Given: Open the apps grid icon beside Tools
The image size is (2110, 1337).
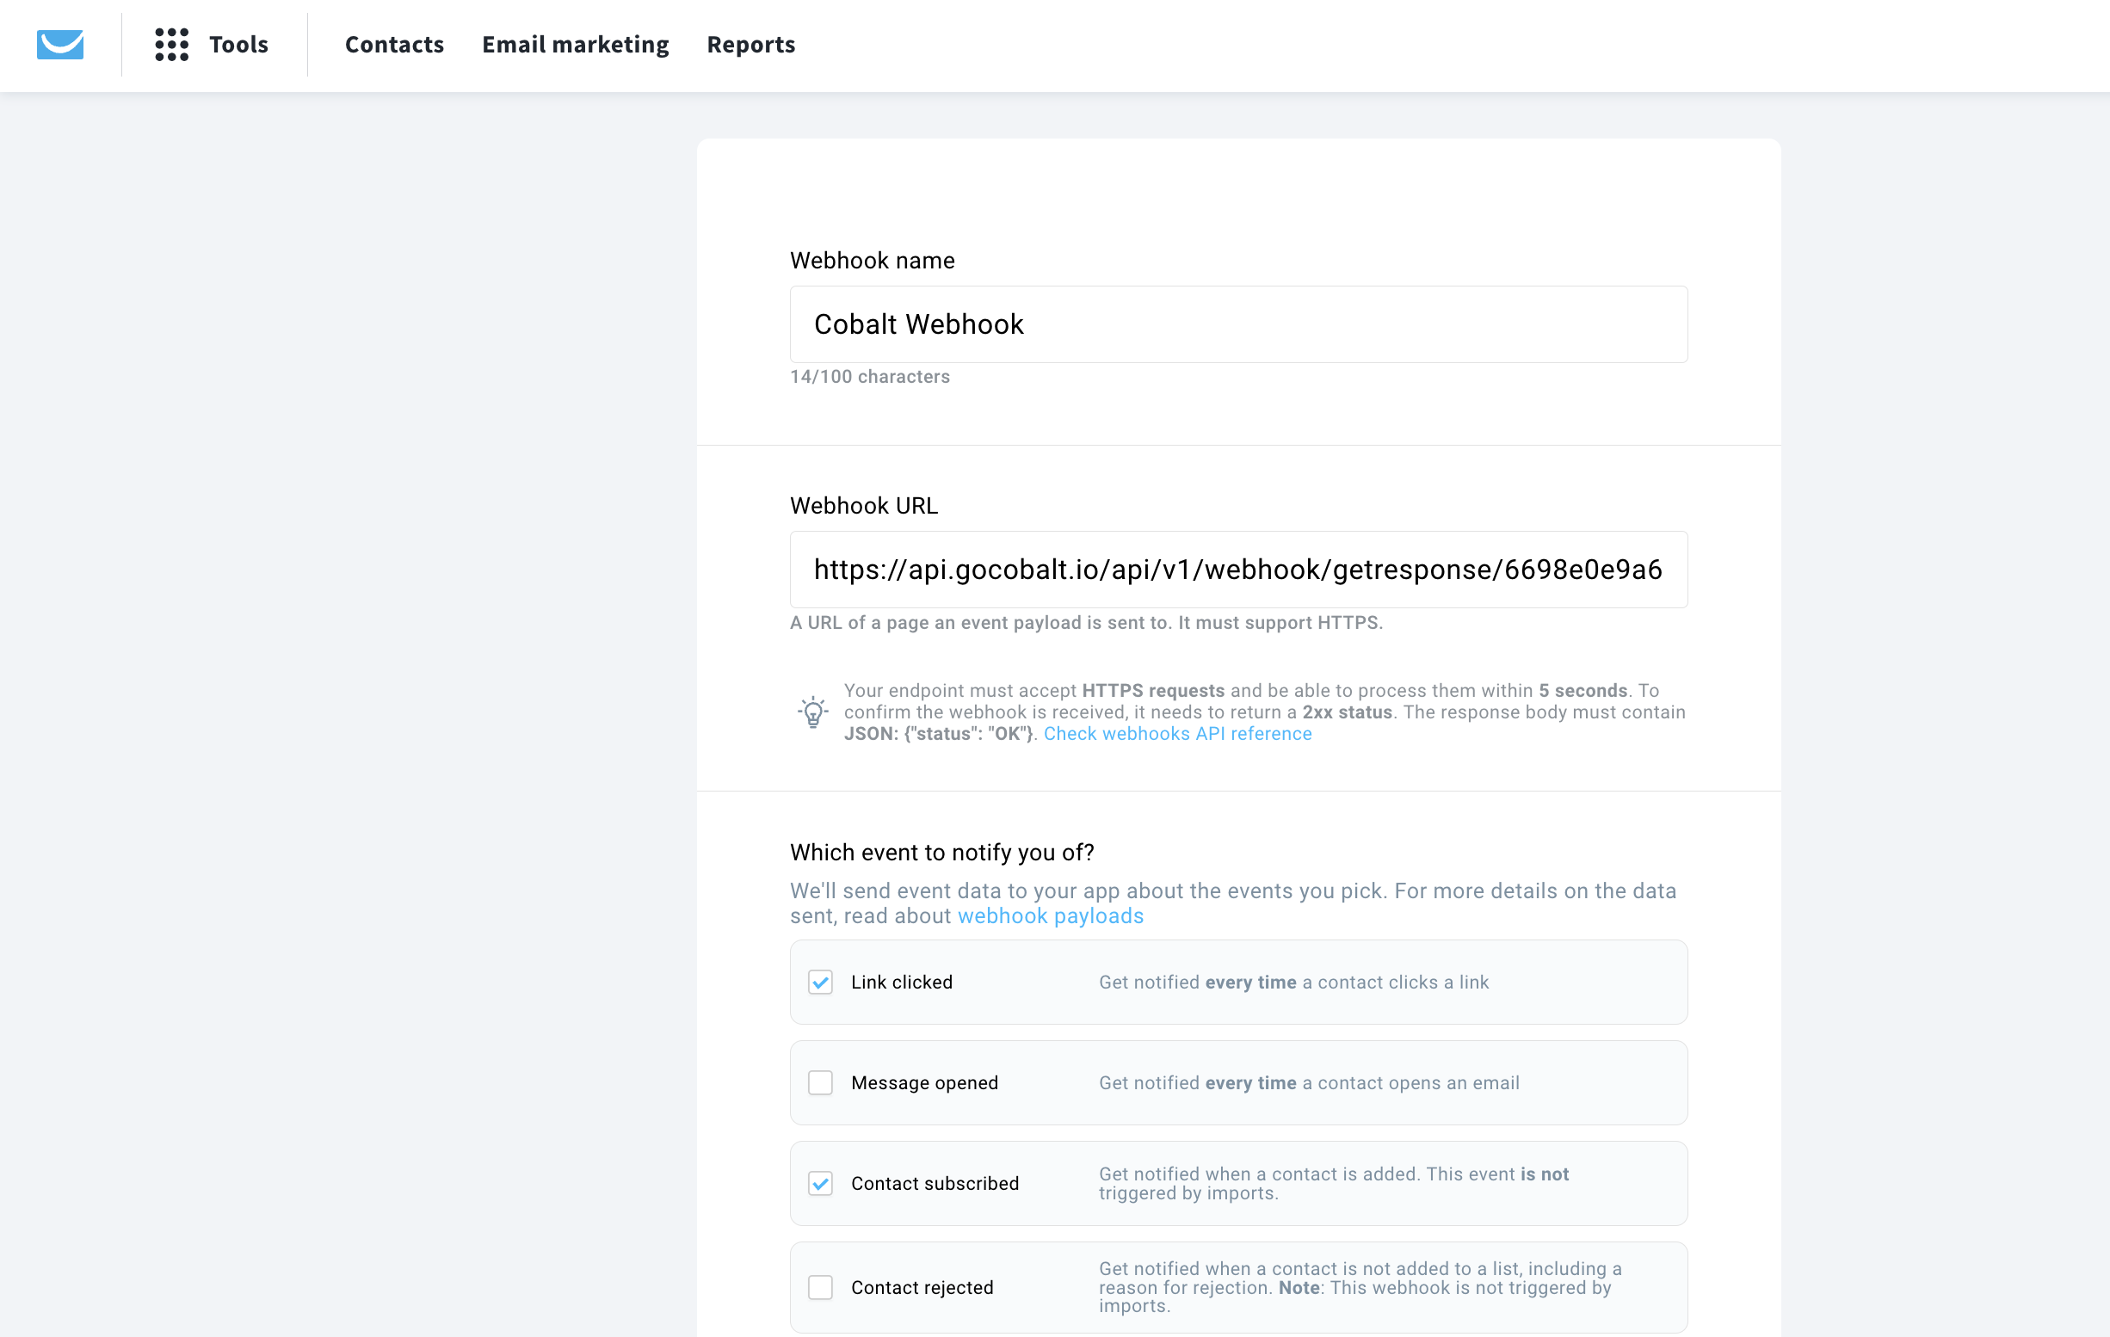Looking at the screenshot, I should pos(172,45).
